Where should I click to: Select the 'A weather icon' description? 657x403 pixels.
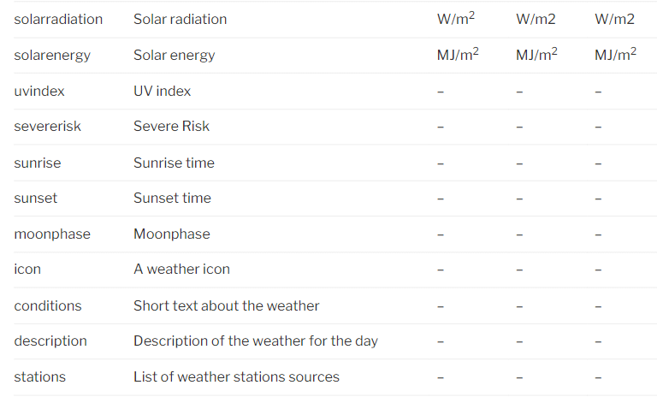pos(181,269)
